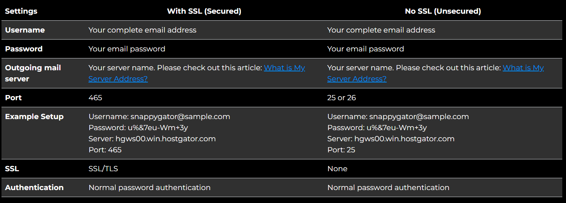Click the "25 or 26" port value
This screenshot has height=203, width=566.
(x=341, y=98)
